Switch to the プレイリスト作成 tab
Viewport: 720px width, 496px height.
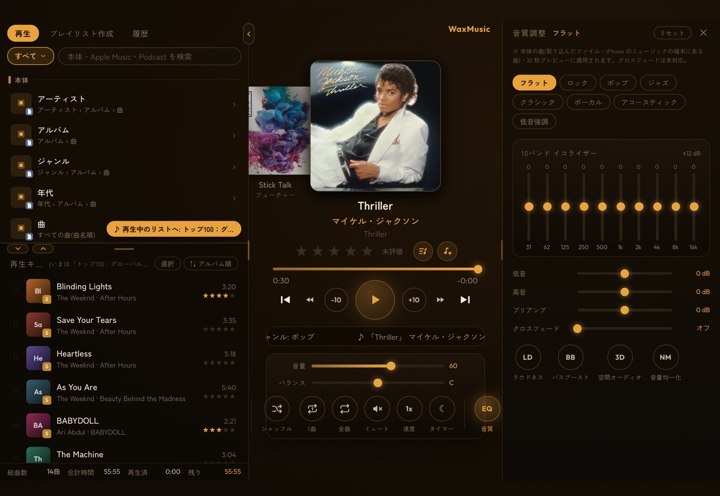(x=82, y=34)
